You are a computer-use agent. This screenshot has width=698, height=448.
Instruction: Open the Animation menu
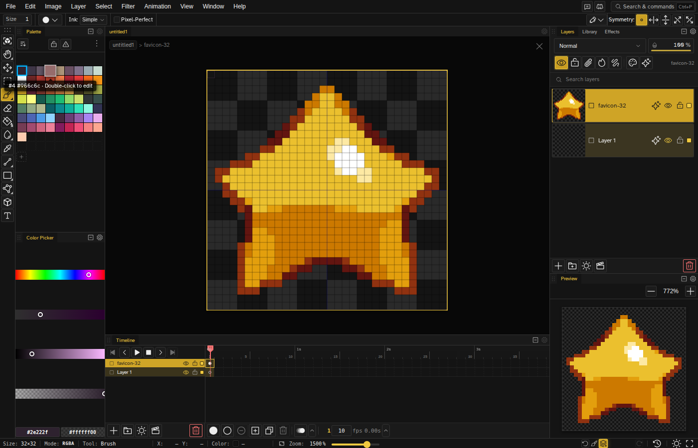pos(158,6)
